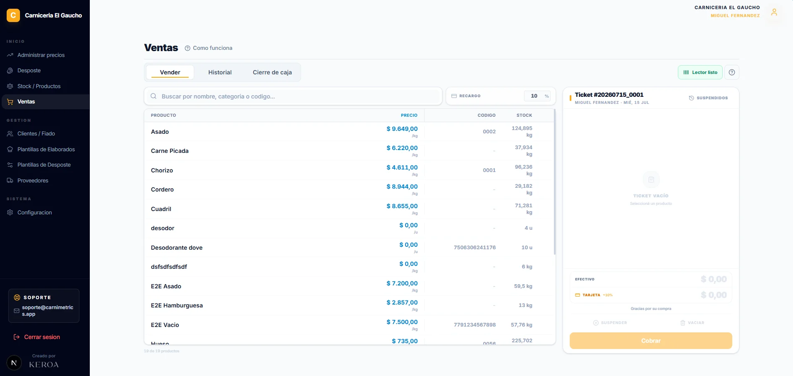The width and height of the screenshot is (793, 376).
Task: Open the Desposte section
Action: point(29,71)
